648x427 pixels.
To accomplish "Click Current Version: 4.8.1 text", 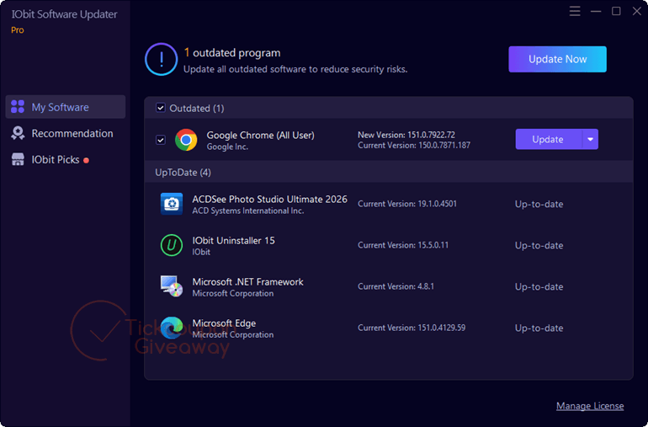I will (396, 286).
